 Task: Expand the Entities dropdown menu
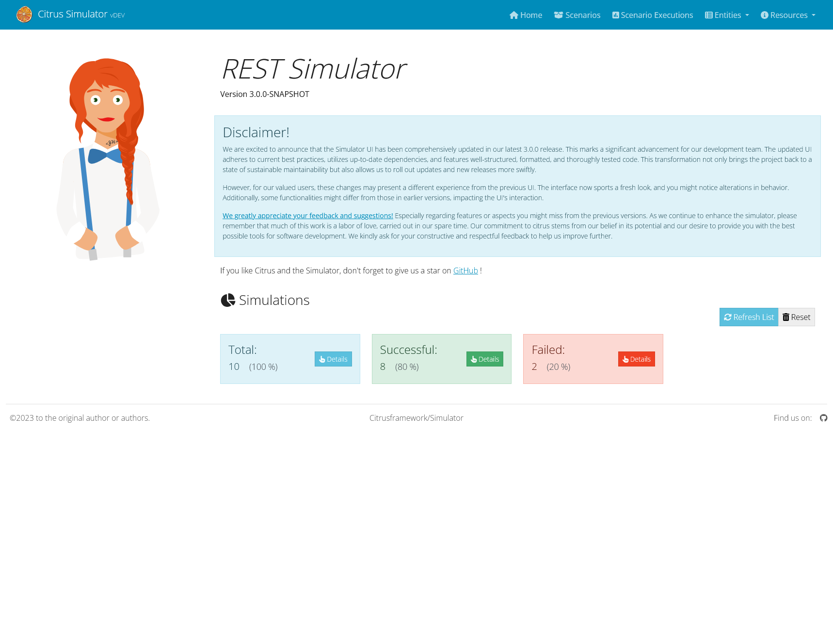[x=726, y=15]
